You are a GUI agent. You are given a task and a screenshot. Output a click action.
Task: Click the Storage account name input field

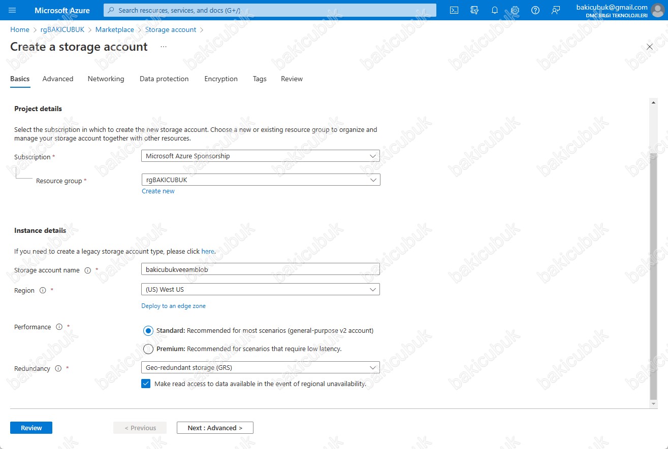click(260, 269)
